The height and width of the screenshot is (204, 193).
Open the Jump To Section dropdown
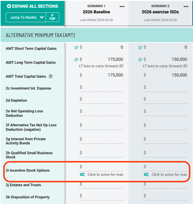coord(26,17)
